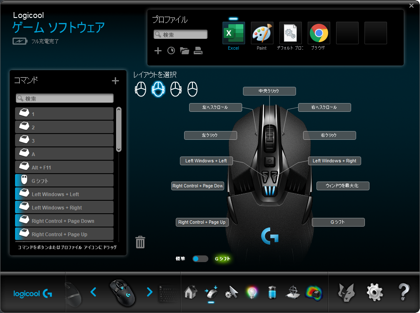The image size is (420, 313).
Task: Select next device with right arrow
Action: (x=149, y=292)
